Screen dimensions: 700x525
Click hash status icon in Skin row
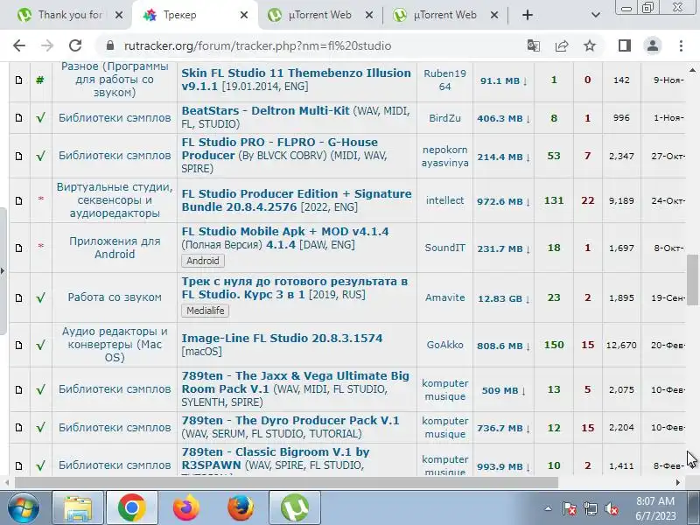pos(40,80)
